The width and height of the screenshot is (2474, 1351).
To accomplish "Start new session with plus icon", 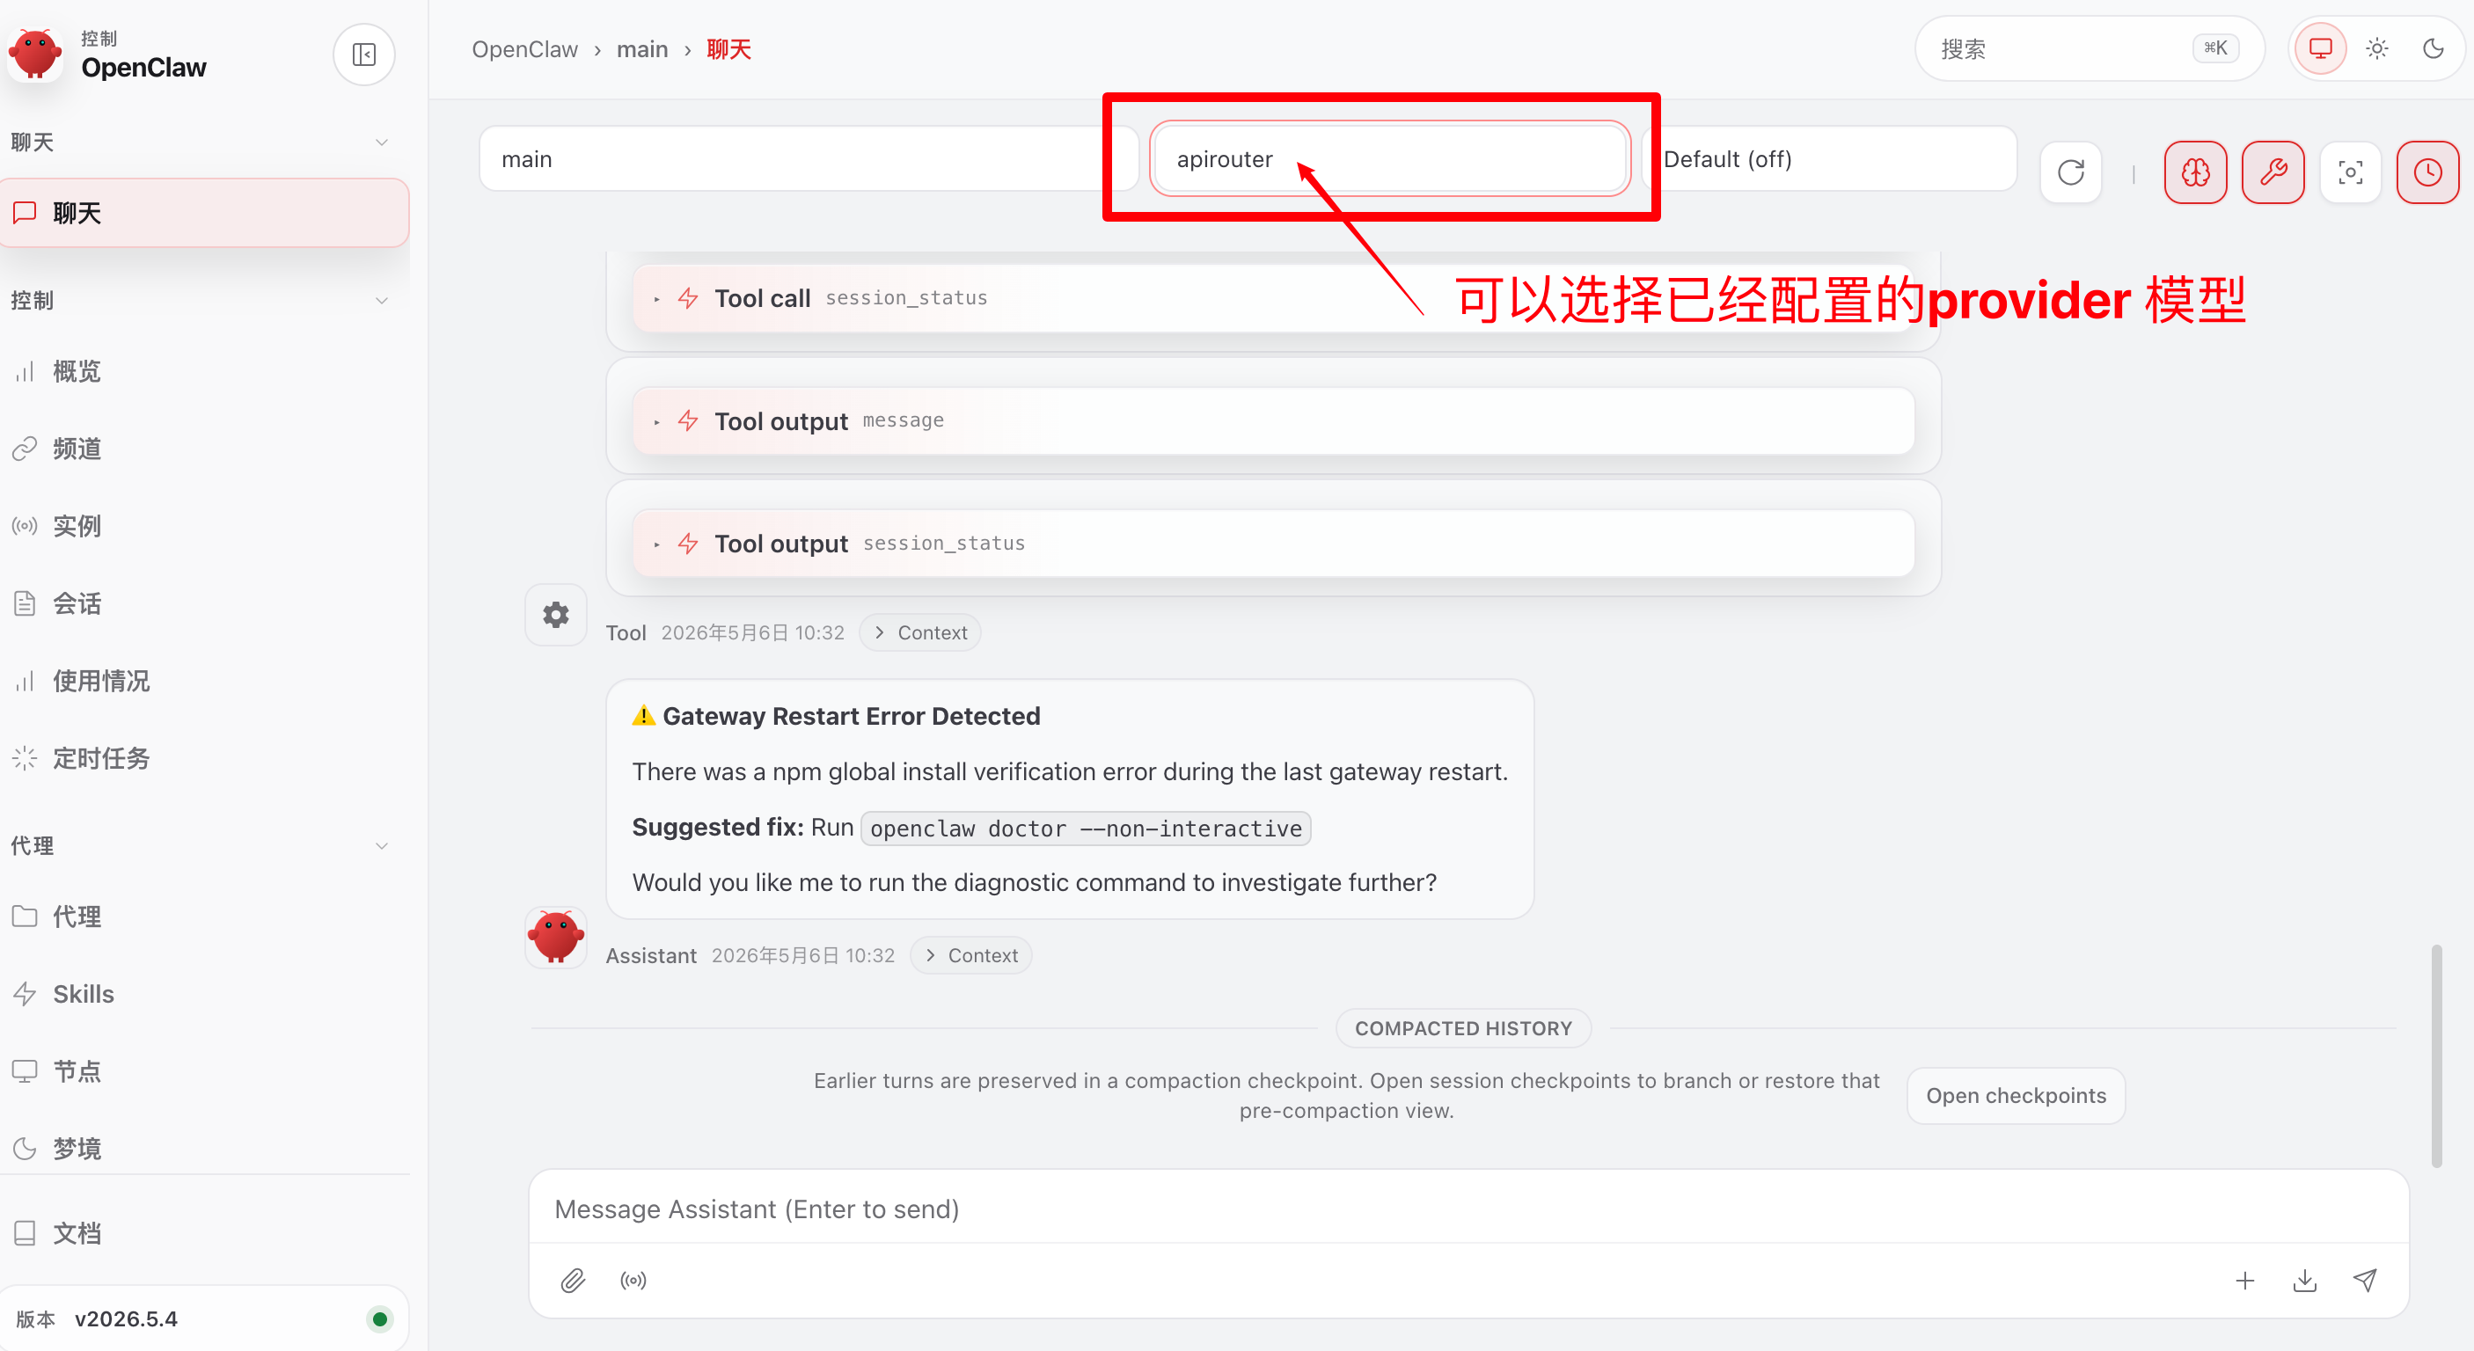I will pyautogui.click(x=2245, y=1280).
